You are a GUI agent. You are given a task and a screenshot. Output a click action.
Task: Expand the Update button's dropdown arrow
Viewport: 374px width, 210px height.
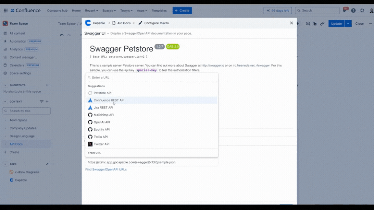(348, 23)
